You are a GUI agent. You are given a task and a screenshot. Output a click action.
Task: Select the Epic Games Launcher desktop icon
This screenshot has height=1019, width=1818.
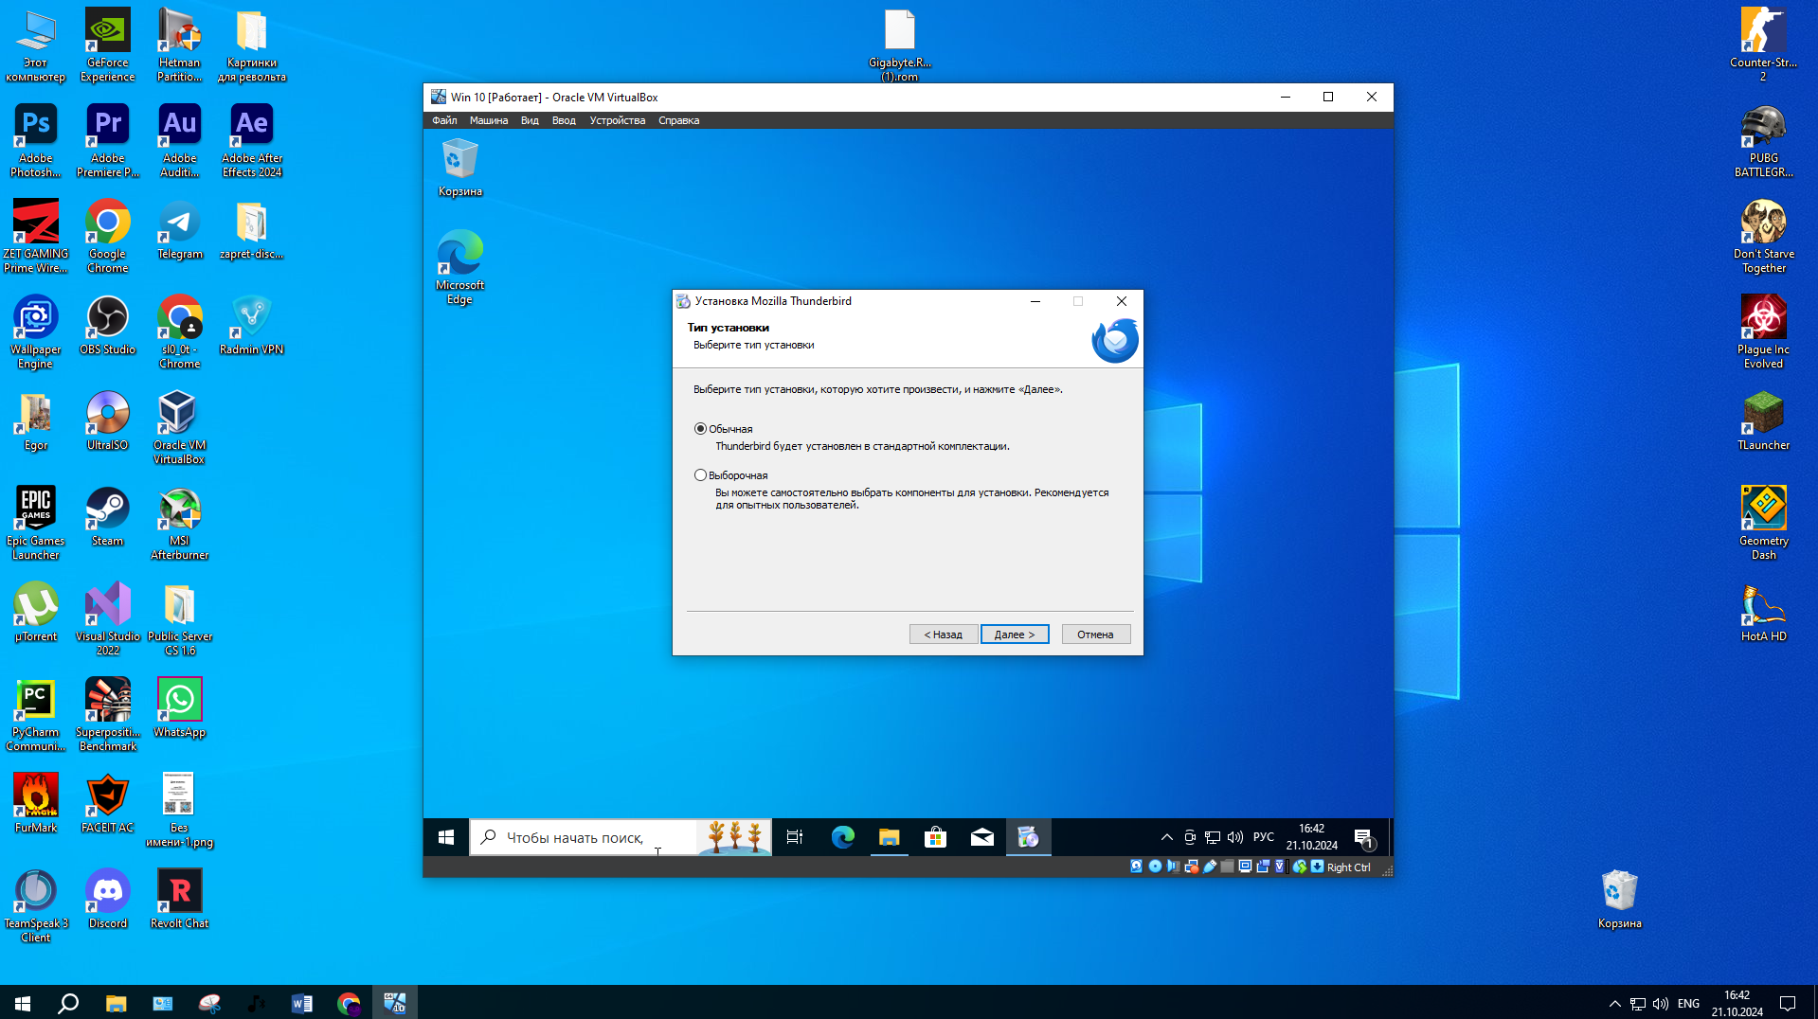tap(36, 524)
